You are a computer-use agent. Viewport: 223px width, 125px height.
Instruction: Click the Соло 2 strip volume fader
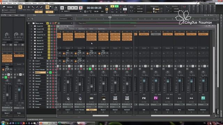(x=68, y=82)
